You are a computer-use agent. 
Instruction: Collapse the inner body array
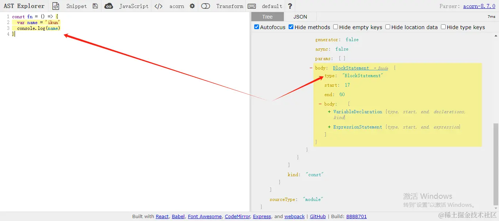point(320,104)
